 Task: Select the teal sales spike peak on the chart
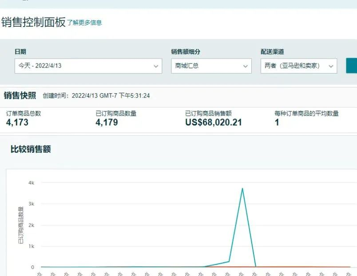(242, 188)
